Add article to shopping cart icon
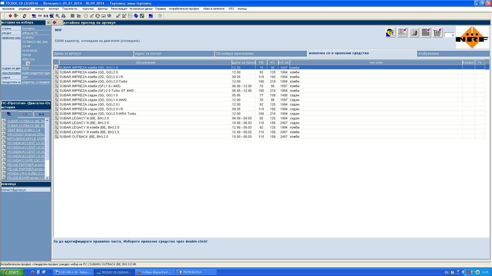The image size is (492, 276). [x=437, y=33]
